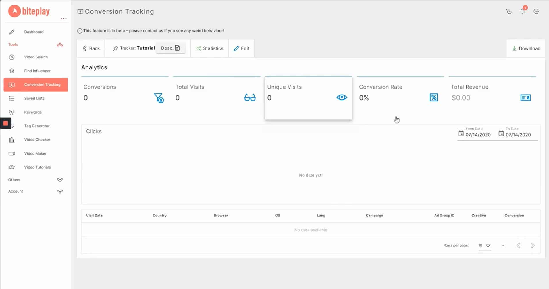Viewport: 549px width, 289px height.
Task: Sort by Browser column header
Action: click(221, 216)
